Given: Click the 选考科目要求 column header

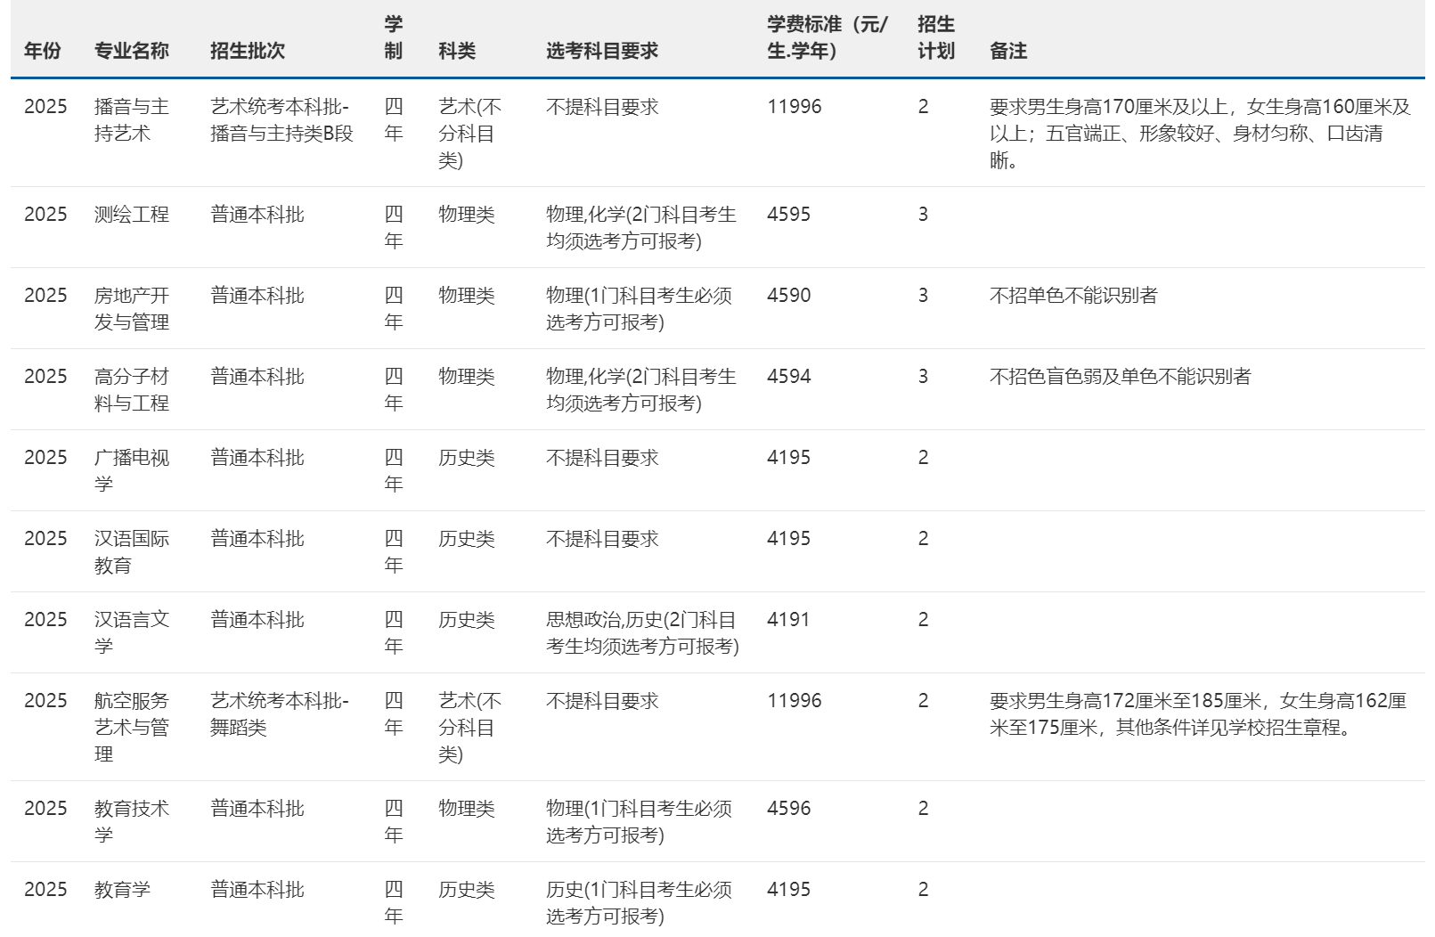Looking at the screenshot, I should 601,51.
